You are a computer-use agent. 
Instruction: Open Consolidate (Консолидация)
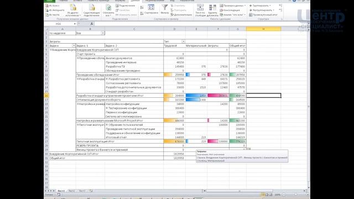230,10
